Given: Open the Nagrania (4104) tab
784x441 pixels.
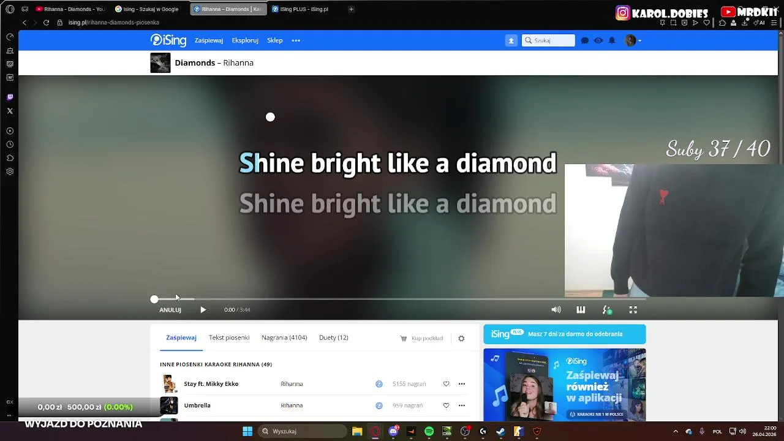Looking at the screenshot, I should pos(284,337).
